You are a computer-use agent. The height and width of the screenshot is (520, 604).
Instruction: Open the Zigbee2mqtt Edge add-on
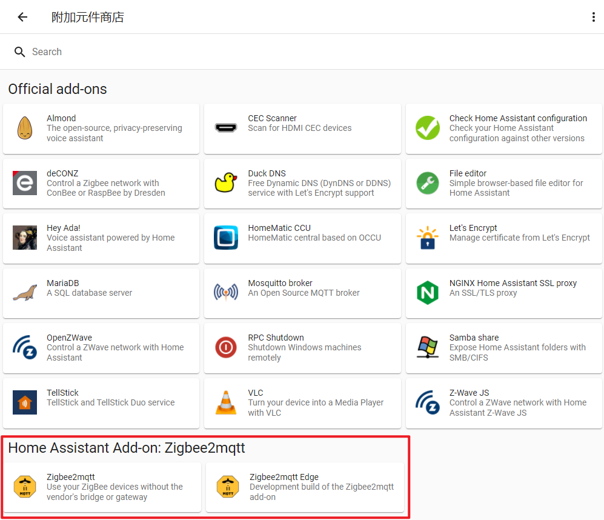tap(305, 487)
